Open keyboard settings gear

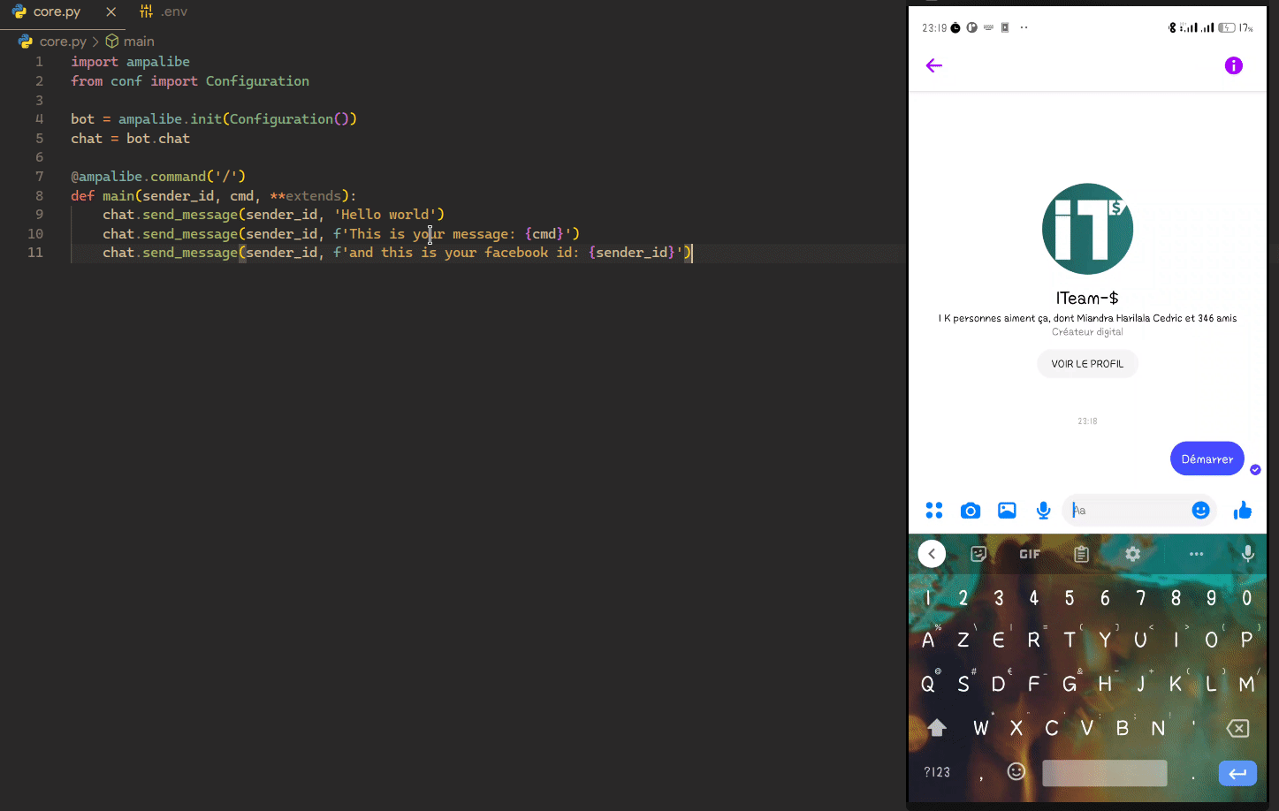pyautogui.click(x=1133, y=554)
